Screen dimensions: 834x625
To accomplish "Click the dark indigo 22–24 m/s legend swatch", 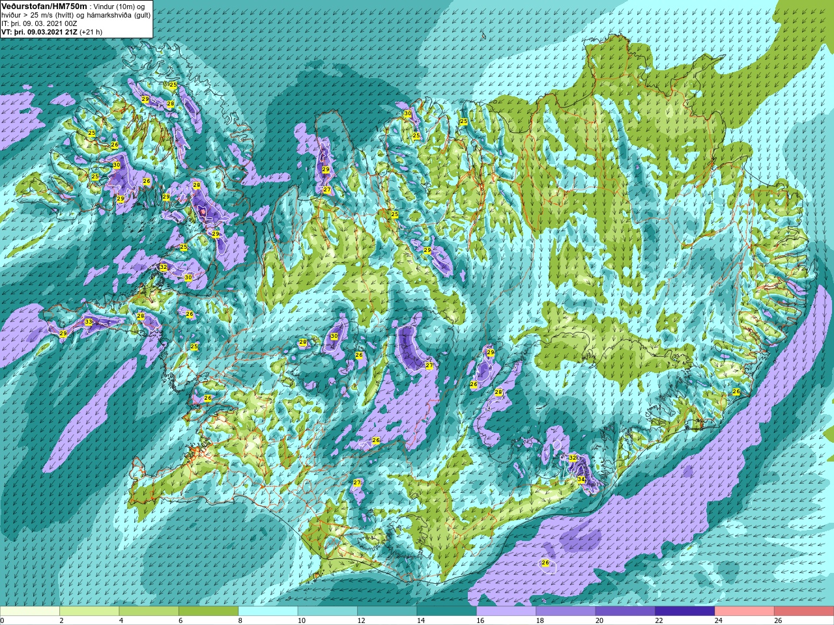I will click(x=685, y=611).
